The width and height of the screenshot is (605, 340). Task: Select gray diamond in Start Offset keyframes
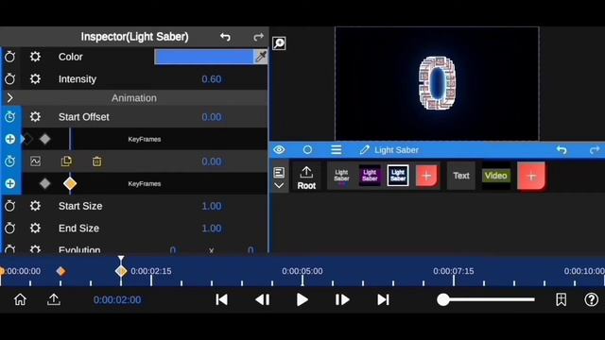pyautogui.click(x=44, y=139)
